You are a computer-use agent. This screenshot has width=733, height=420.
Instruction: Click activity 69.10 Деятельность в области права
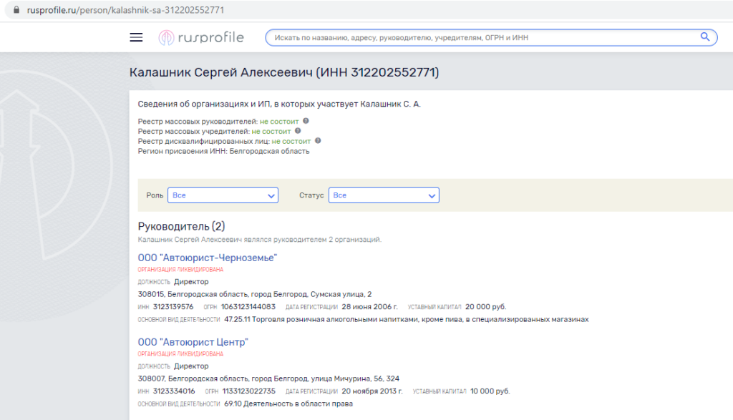pyautogui.click(x=288, y=404)
